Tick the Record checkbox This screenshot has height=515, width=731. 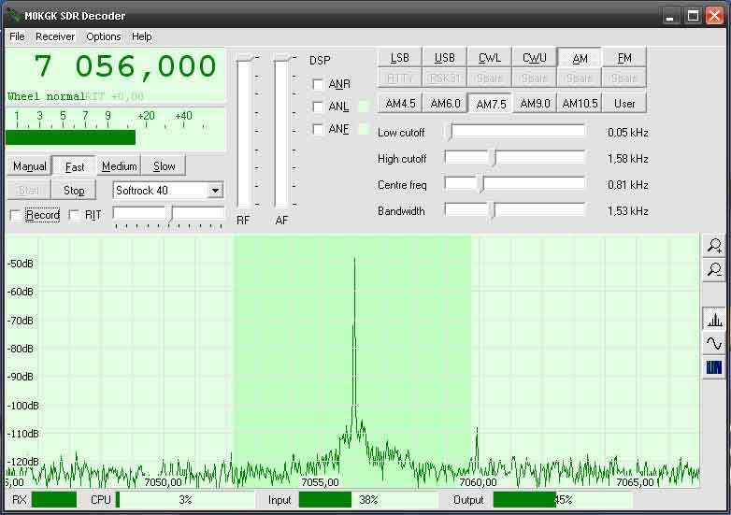tap(15, 215)
